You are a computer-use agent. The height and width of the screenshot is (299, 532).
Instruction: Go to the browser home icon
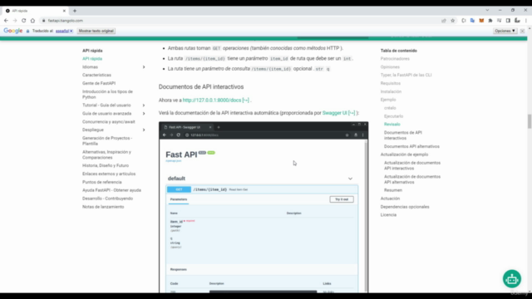click(x=32, y=21)
